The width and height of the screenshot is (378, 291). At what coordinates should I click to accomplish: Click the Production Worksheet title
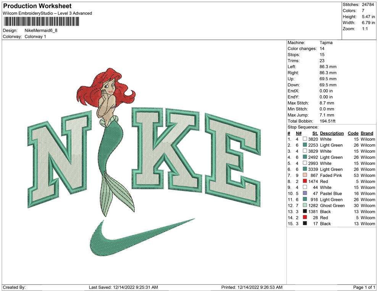point(37,6)
